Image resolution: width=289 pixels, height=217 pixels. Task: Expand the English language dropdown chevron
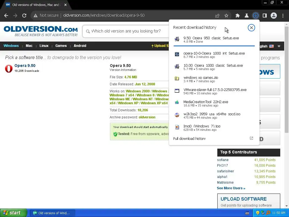(279, 46)
